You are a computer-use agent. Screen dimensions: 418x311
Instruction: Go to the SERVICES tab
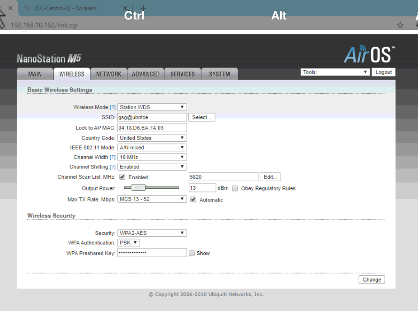pyautogui.click(x=183, y=74)
